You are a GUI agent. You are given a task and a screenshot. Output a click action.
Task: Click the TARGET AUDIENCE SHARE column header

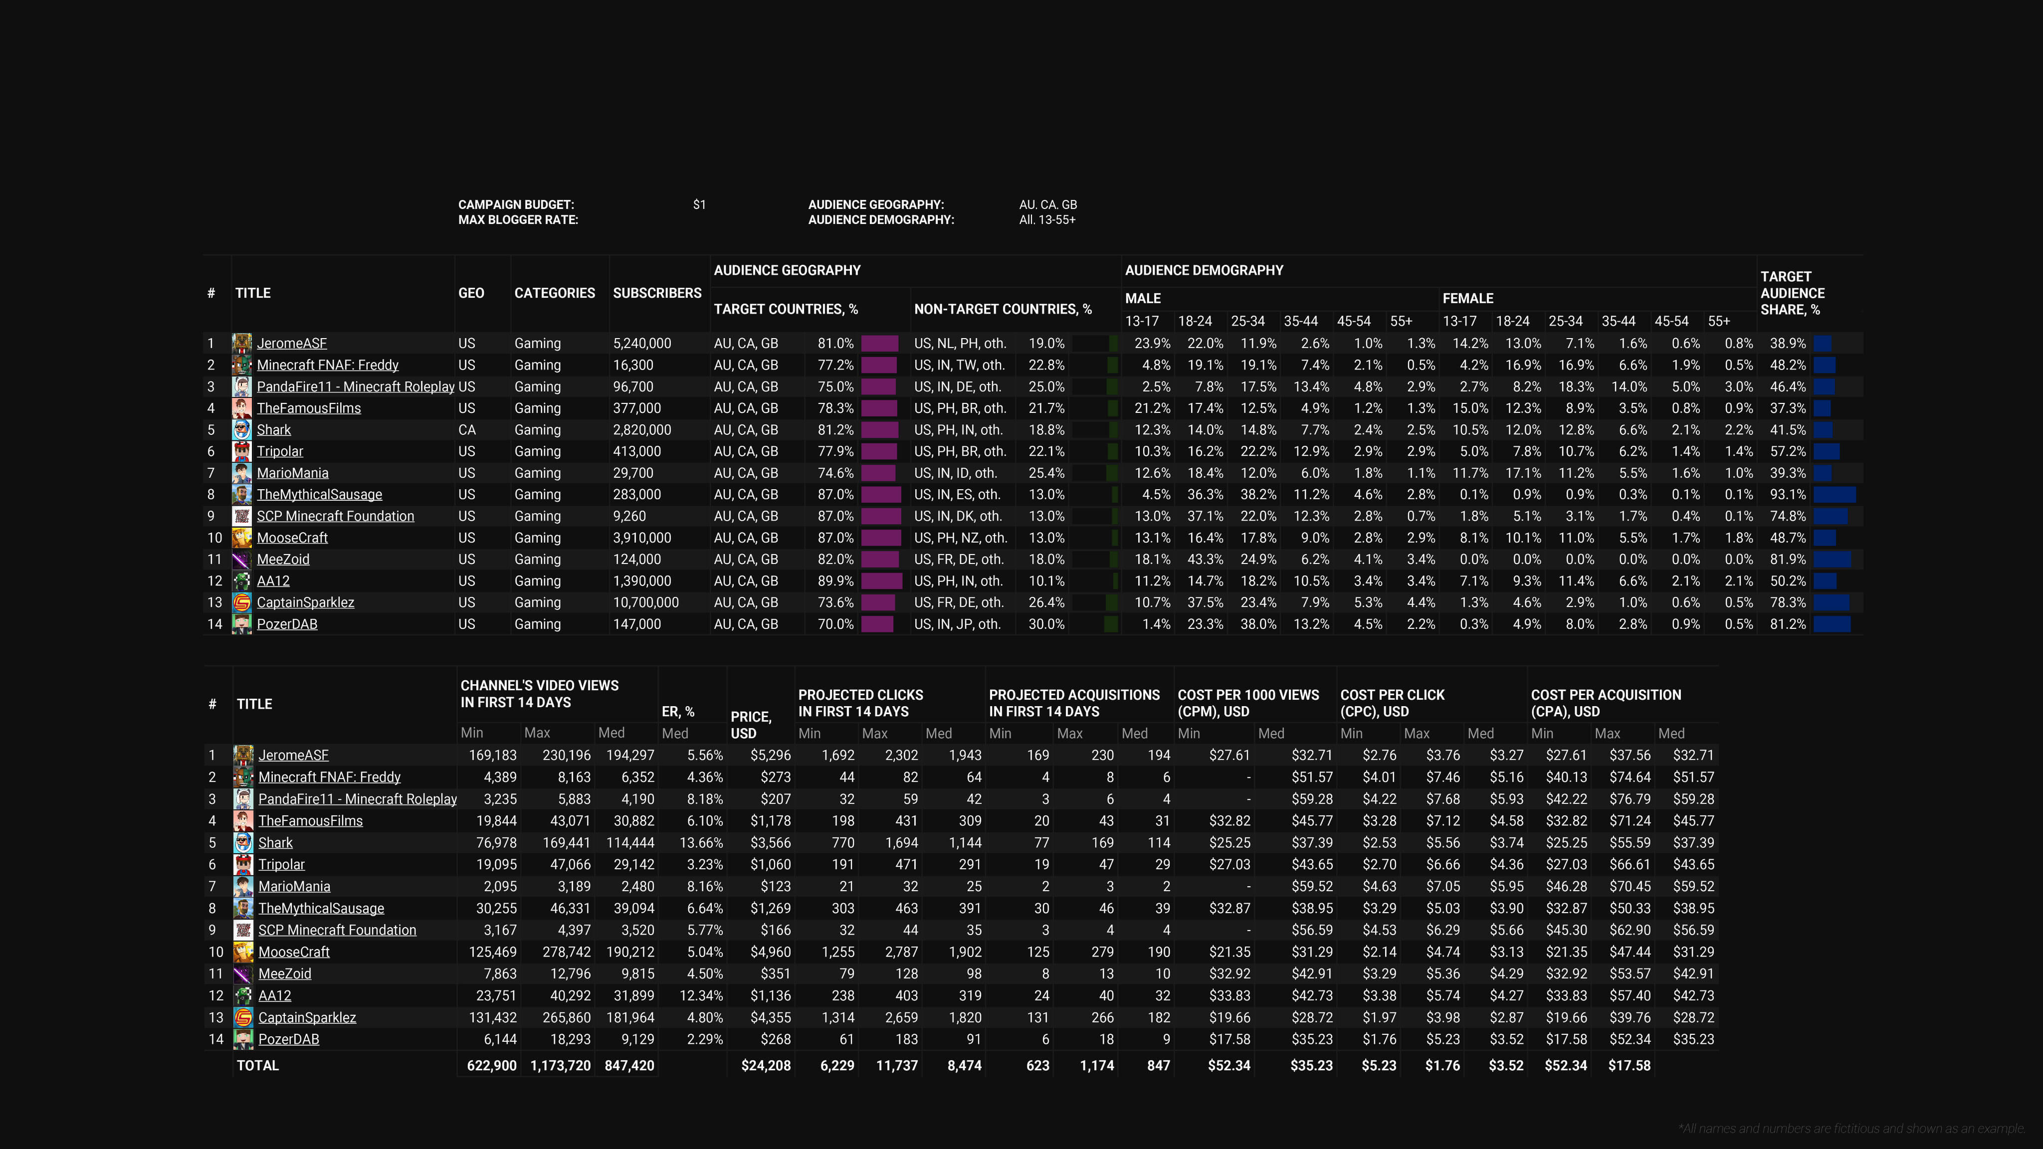point(1792,293)
